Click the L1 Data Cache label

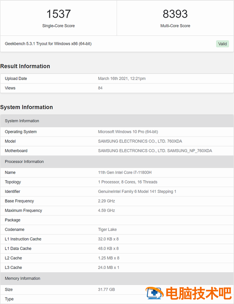pyautogui.click(x=18, y=248)
